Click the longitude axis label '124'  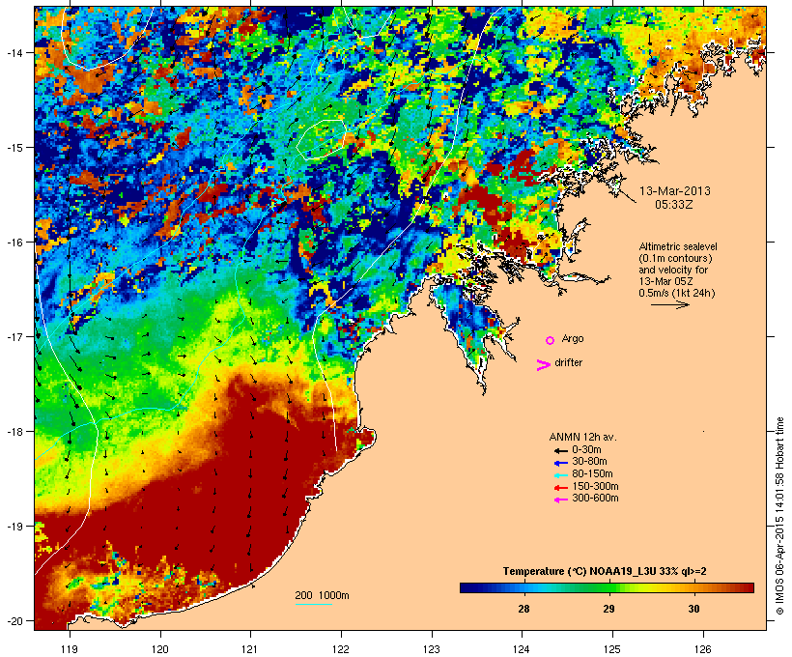pyautogui.click(x=523, y=649)
